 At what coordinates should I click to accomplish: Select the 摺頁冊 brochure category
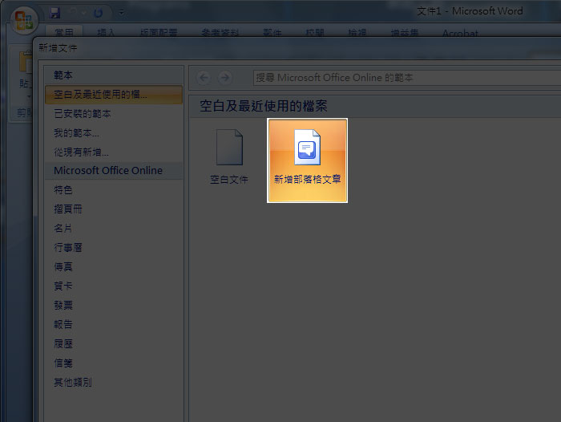pyautogui.click(x=68, y=209)
